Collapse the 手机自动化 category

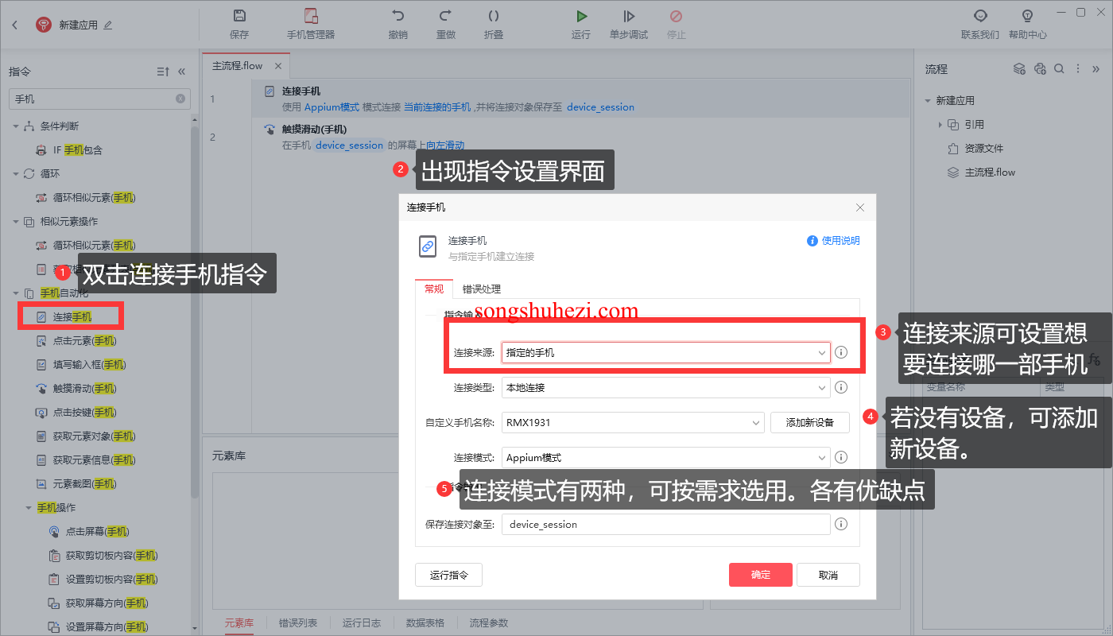click(15, 293)
